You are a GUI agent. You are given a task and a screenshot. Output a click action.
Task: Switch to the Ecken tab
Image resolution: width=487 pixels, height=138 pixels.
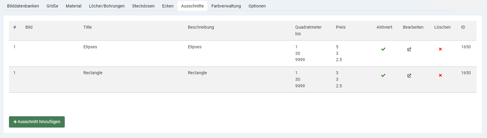[x=168, y=6]
